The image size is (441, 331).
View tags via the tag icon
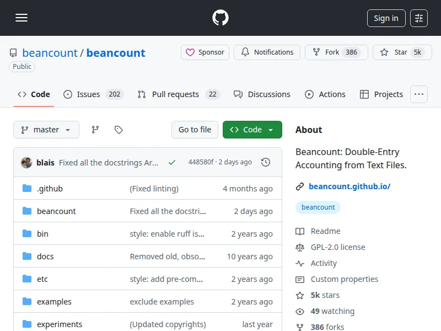coord(119,130)
